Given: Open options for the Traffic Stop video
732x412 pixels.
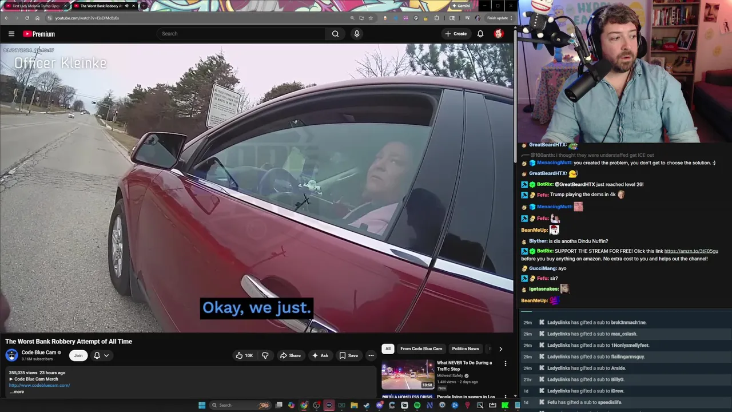Looking at the screenshot, I should [505, 363].
